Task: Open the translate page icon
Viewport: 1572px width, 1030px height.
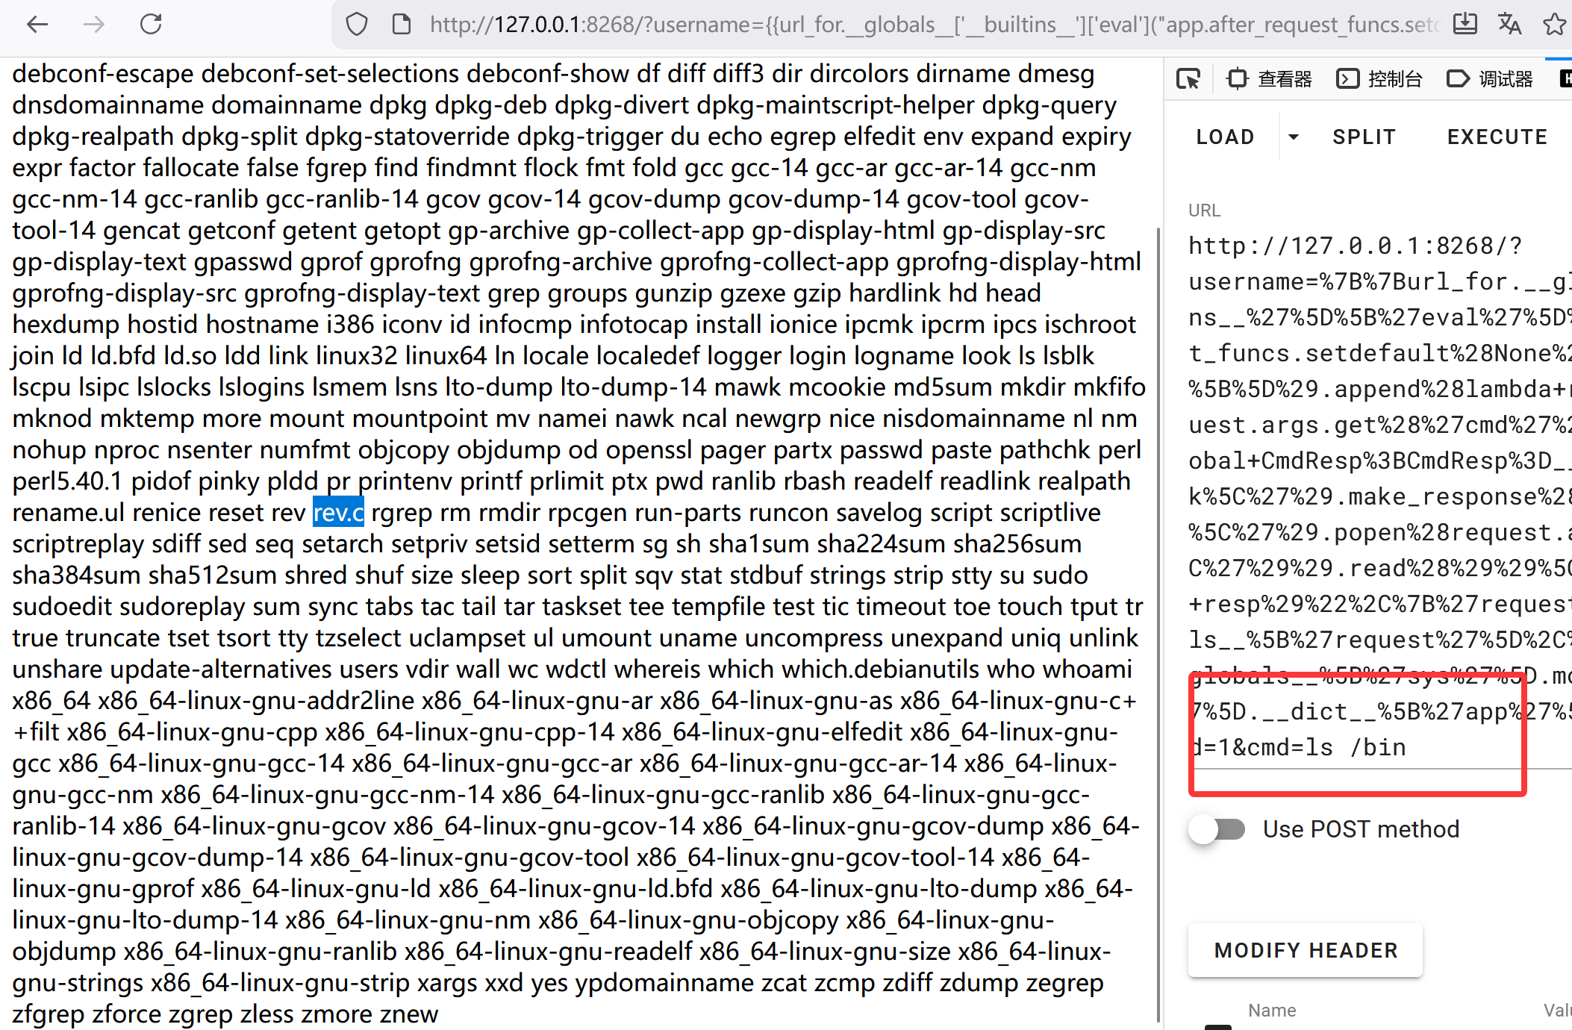Action: [x=1509, y=25]
